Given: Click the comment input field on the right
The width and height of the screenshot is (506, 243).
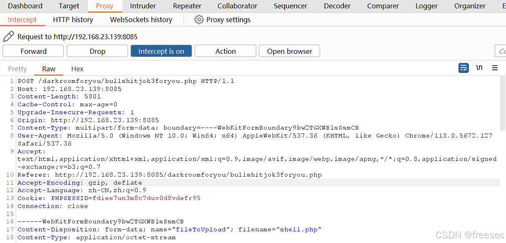Looking at the screenshot, I should click(x=500, y=51).
